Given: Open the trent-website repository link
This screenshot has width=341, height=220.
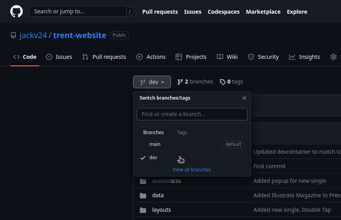Looking at the screenshot, I should [x=80, y=35].
